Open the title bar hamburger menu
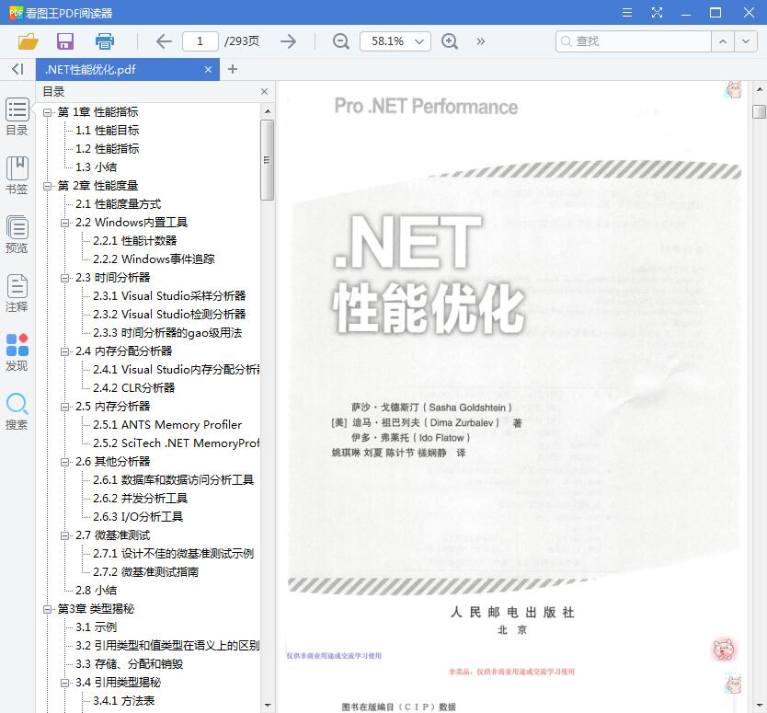767x713 pixels. tap(626, 12)
